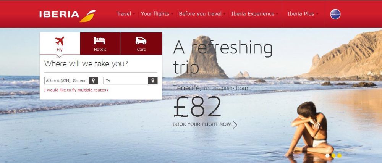
Task: Select the Fly airplane icon tab
Action: tap(60, 44)
